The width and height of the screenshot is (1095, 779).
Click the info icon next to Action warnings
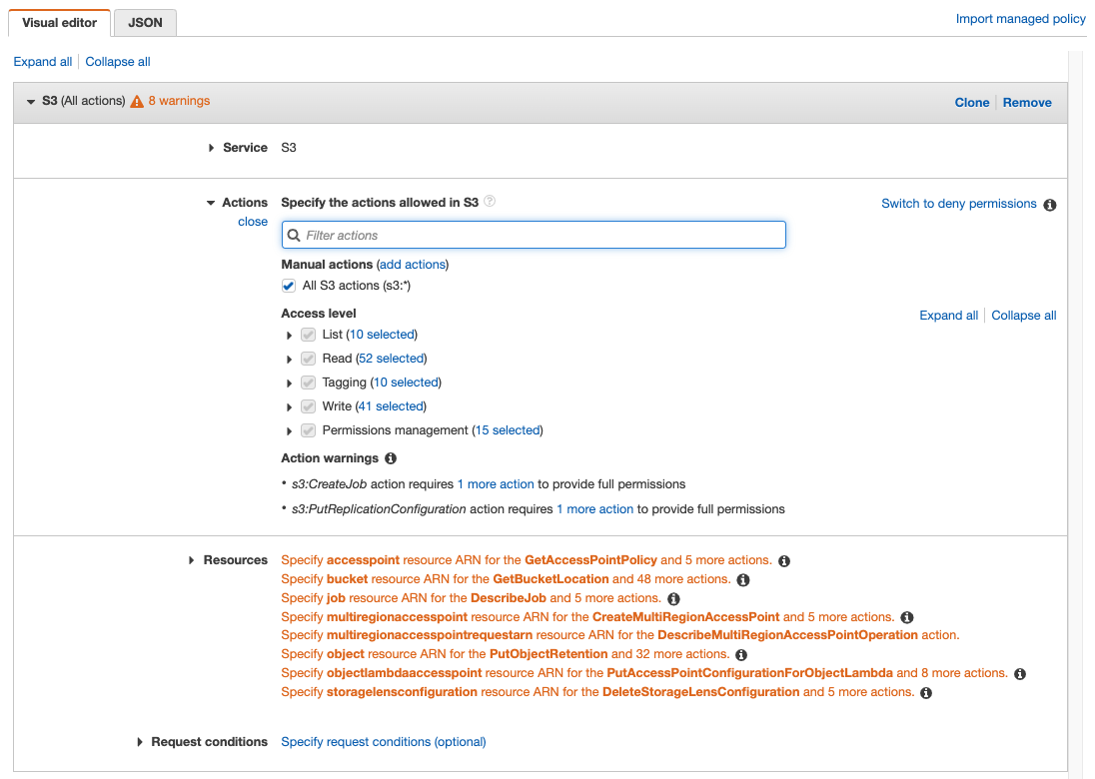click(390, 458)
